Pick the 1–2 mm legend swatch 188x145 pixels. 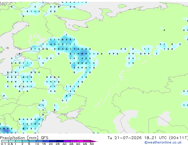click(19, 141)
